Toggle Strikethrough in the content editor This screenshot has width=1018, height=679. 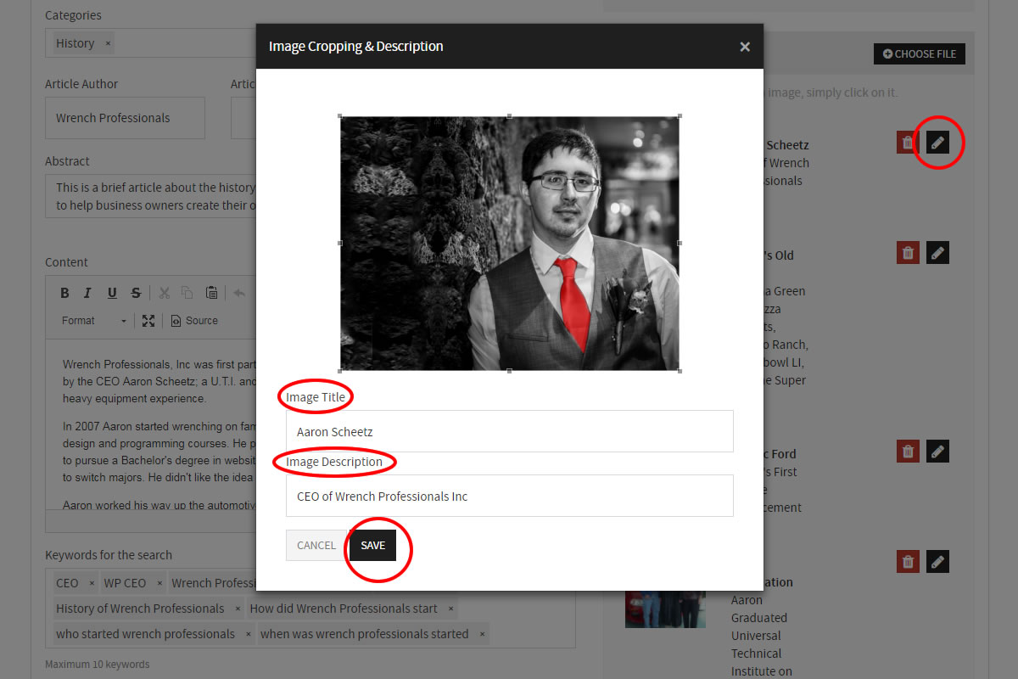click(x=136, y=293)
